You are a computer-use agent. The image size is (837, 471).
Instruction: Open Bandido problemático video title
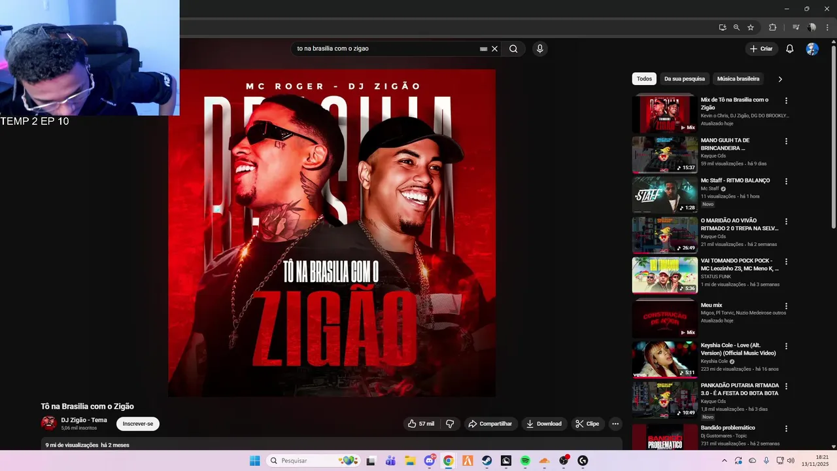(x=728, y=428)
